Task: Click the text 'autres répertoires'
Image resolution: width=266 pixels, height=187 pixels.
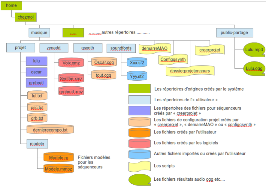Action: pos(118,32)
